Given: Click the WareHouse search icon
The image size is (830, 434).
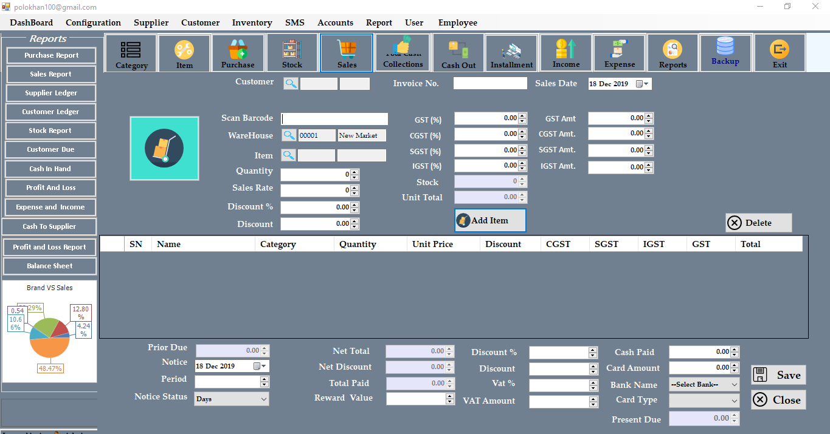Looking at the screenshot, I should click(289, 135).
